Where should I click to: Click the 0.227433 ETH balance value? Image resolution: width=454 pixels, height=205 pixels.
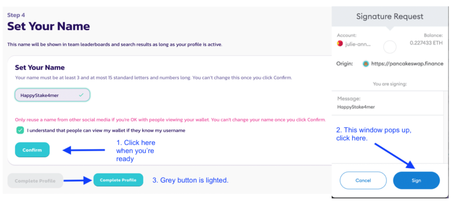pos(427,43)
